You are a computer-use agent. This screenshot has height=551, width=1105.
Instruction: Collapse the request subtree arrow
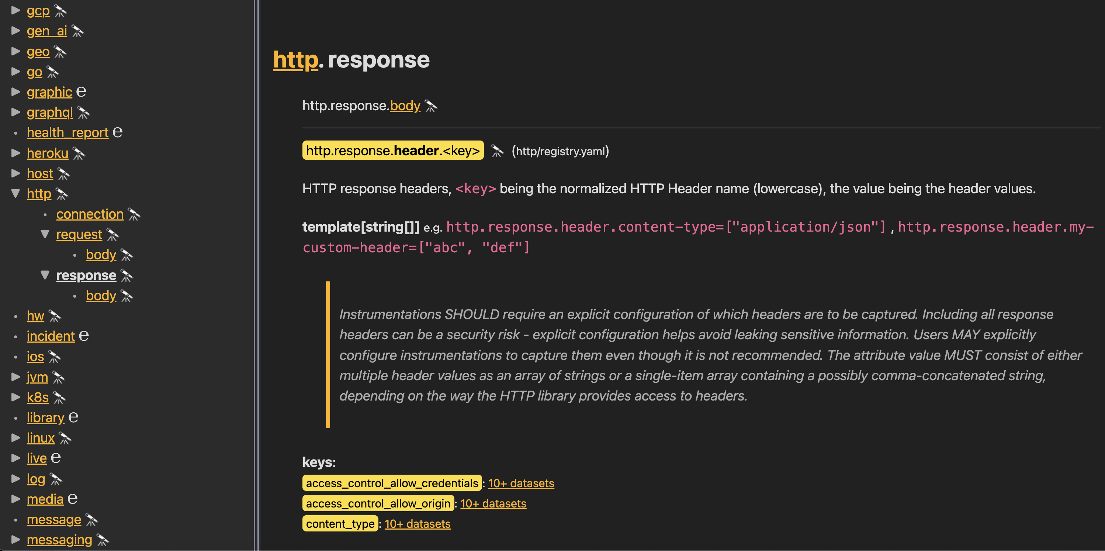tap(45, 234)
